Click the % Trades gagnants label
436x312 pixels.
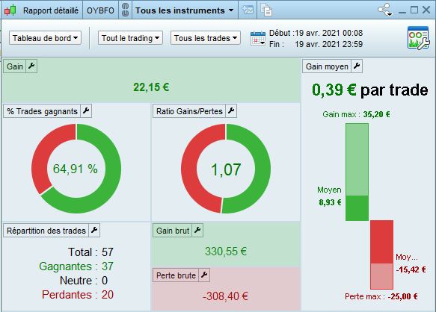(43, 111)
